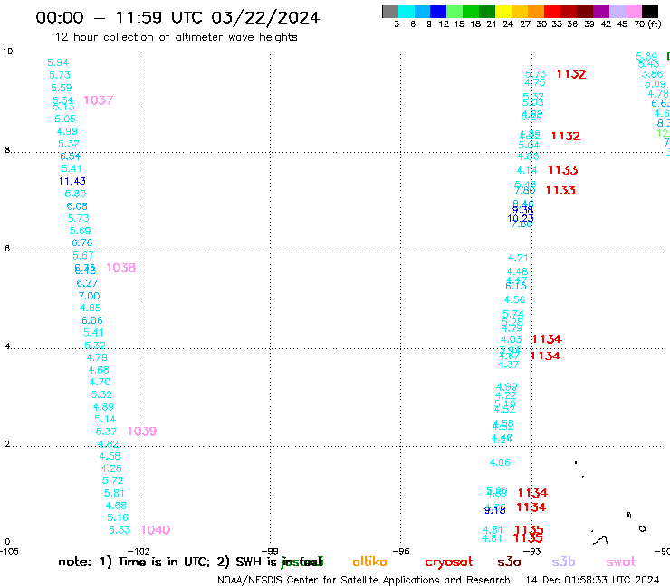
Task: Click the wave height value '6.54'
Action: coord(71,156)
